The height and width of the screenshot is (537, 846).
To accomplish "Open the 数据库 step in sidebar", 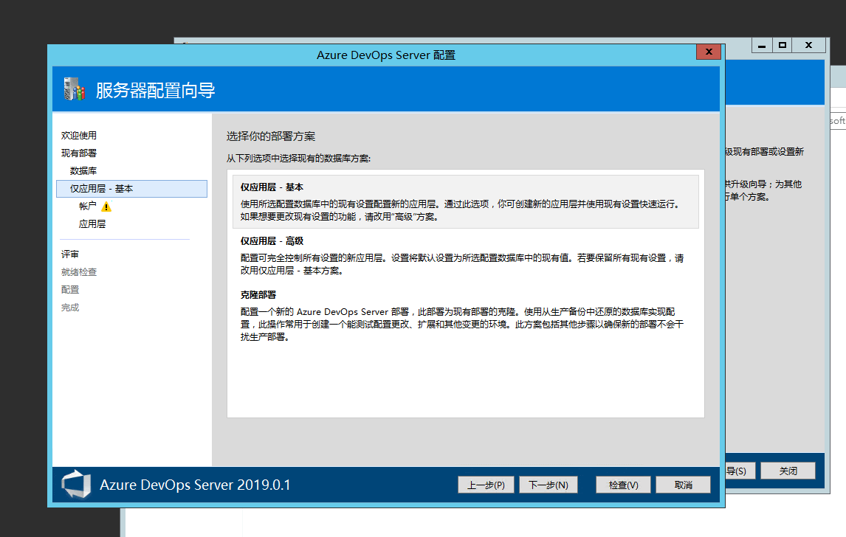I will pos(83,171).
